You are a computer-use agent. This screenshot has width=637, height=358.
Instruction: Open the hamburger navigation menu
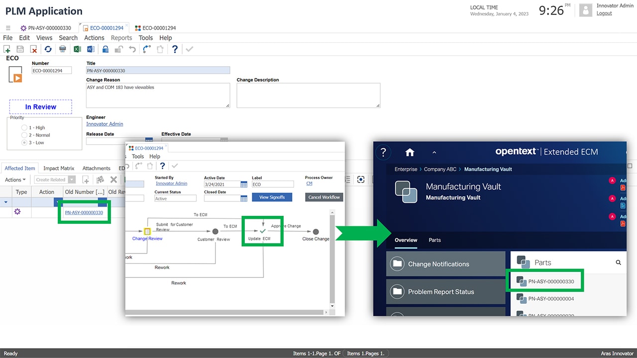[8, 28]
